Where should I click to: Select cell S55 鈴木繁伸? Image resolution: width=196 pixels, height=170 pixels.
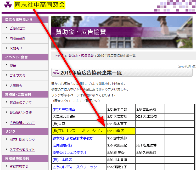coord(121,138)
